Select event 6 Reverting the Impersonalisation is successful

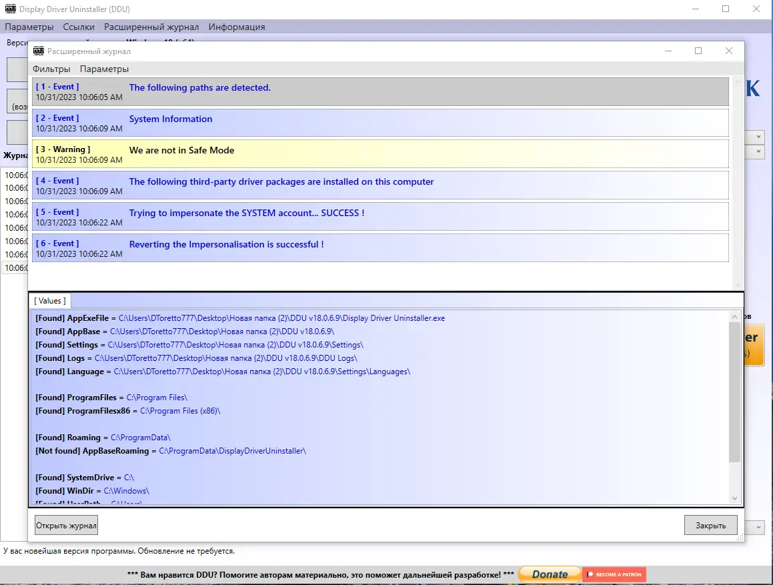380,248
